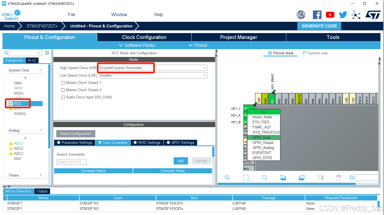The width and height of the screenshot is (384, 215).
Task: Click the search magnifier in categories panel
Action: (6, 53)
